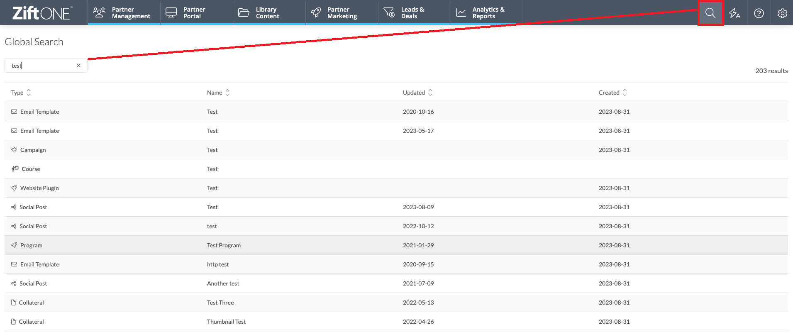Click share icon of Social Post updated 2022-10-12
The width and height of the screenshot is (793, 332).
click(14, 226)
